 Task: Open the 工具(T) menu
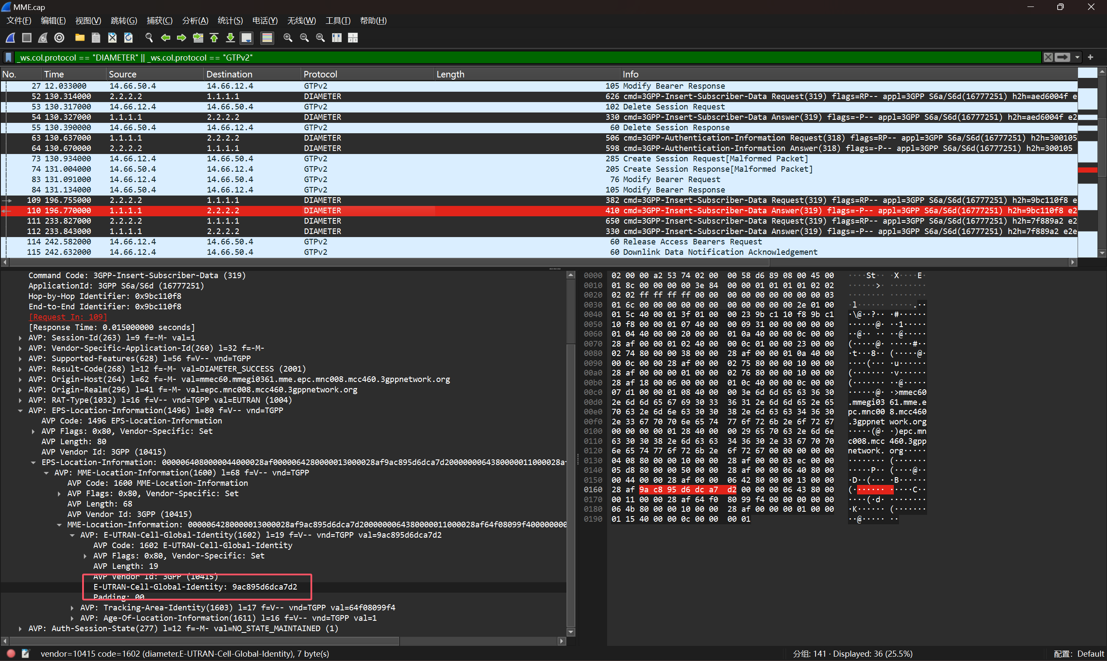(x=338, y=20)
